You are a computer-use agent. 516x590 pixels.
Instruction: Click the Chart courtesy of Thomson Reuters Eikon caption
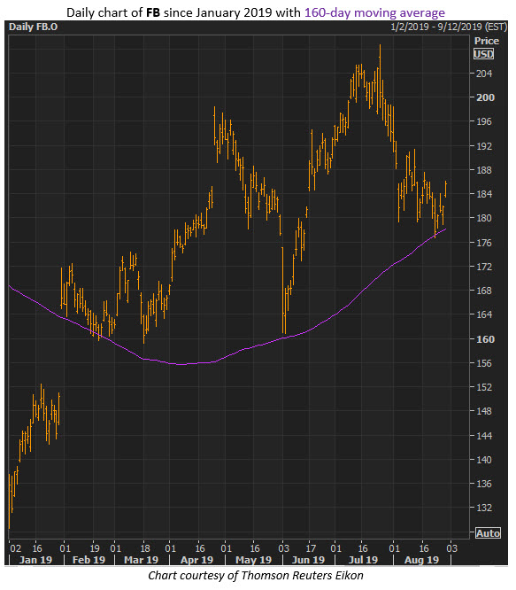(x=256, y=575)
